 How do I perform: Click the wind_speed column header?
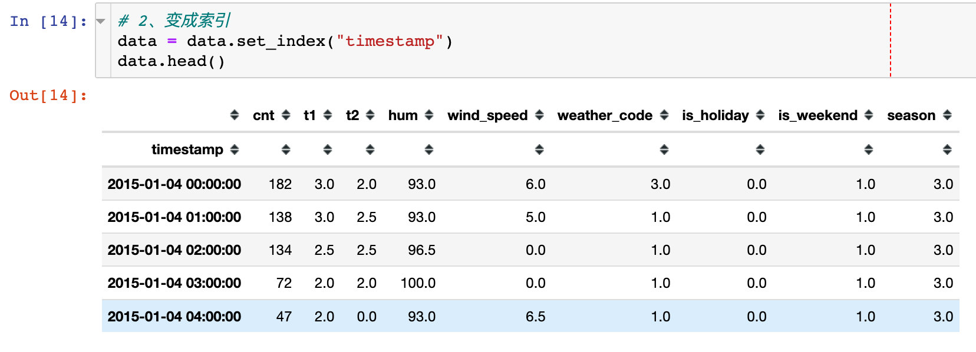click(x=487, y=115)
